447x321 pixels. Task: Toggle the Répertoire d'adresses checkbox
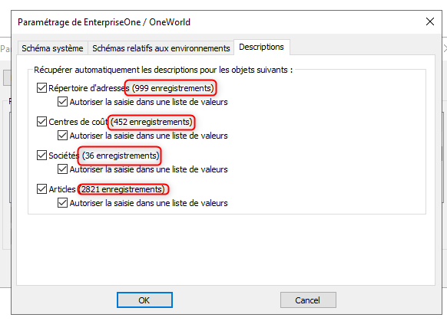[41, 88]
